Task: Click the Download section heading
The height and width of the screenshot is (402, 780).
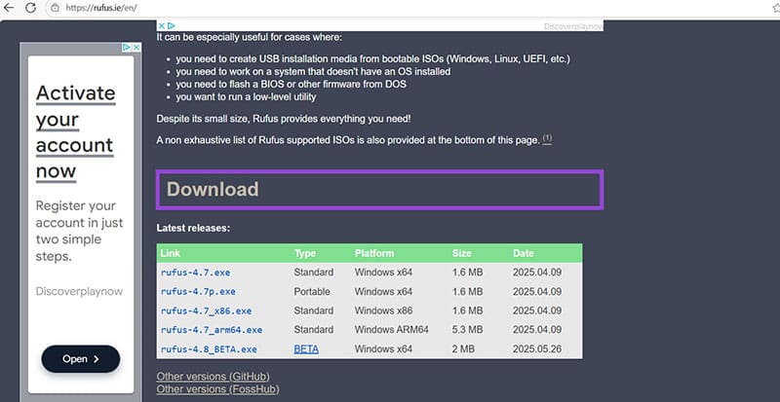Action: point(213,190)
